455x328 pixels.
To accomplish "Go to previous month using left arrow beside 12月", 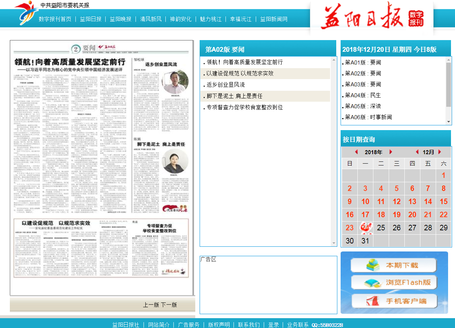I will (x=417, y=152).
